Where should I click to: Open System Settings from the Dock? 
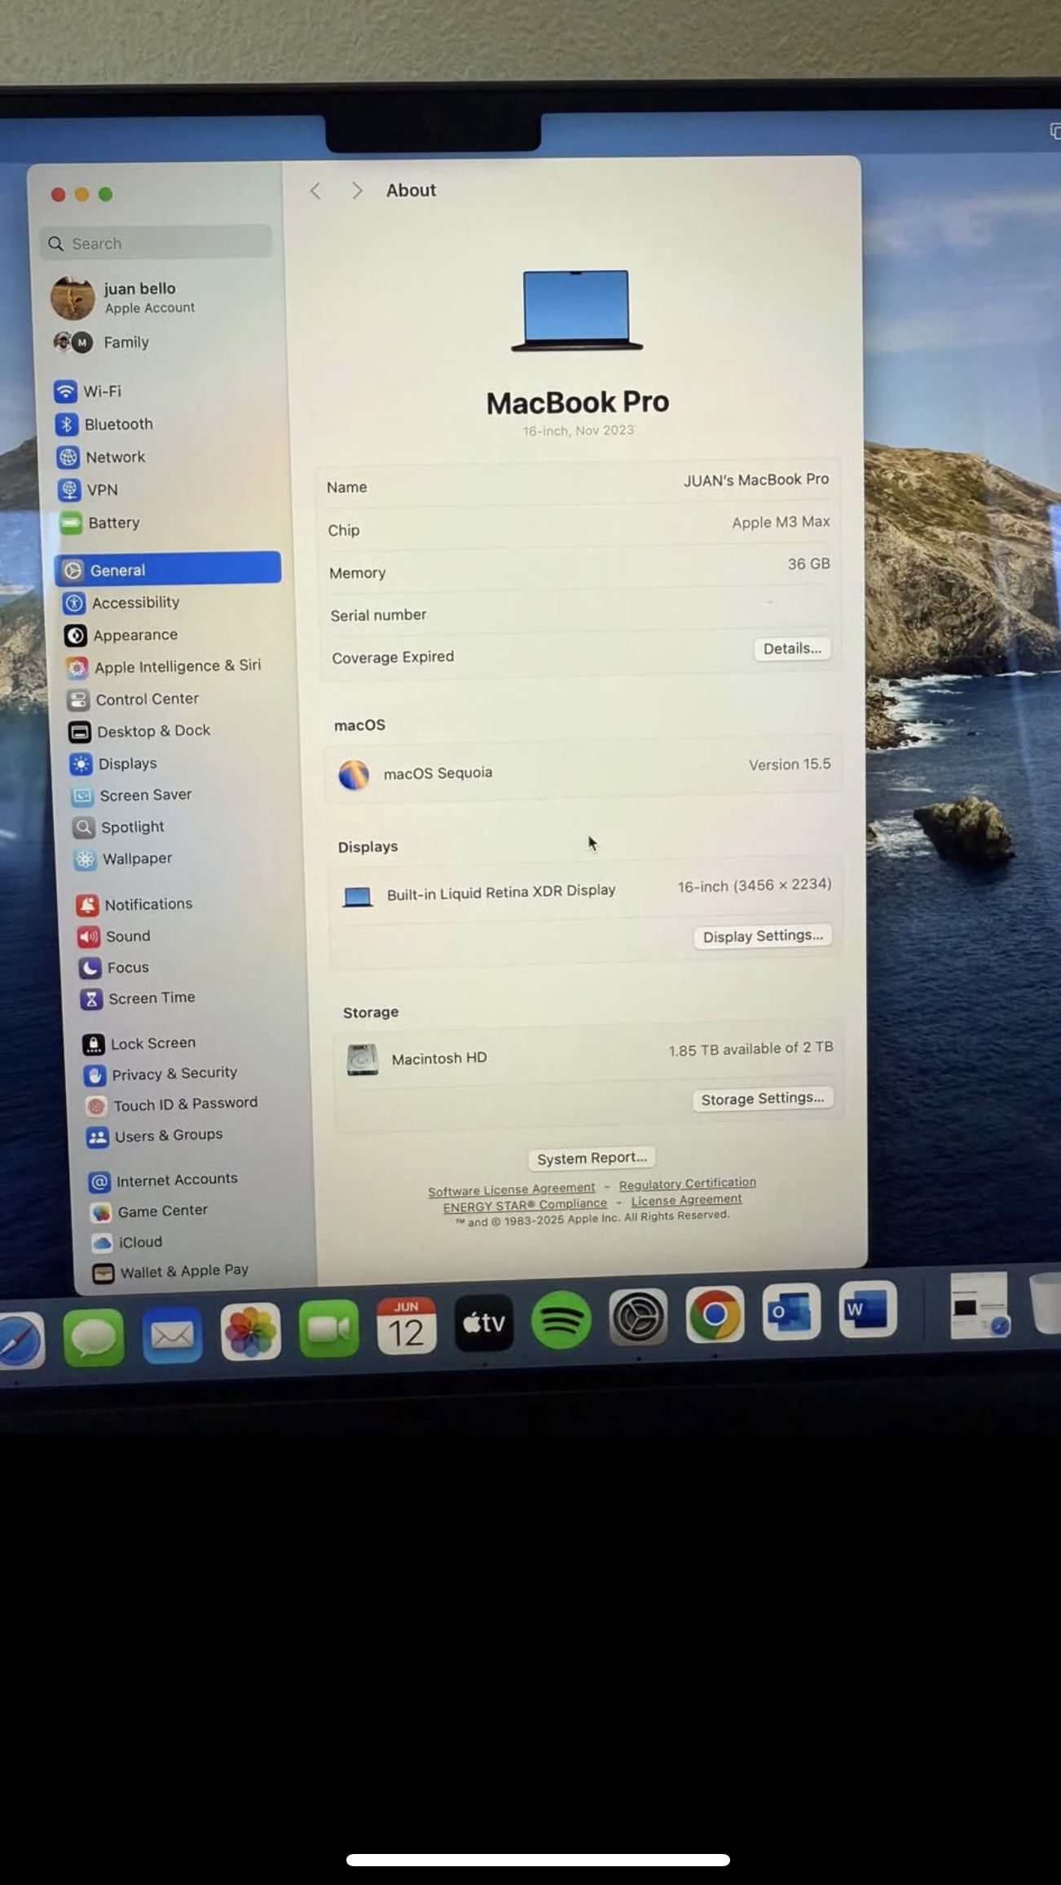point(638,1317)
